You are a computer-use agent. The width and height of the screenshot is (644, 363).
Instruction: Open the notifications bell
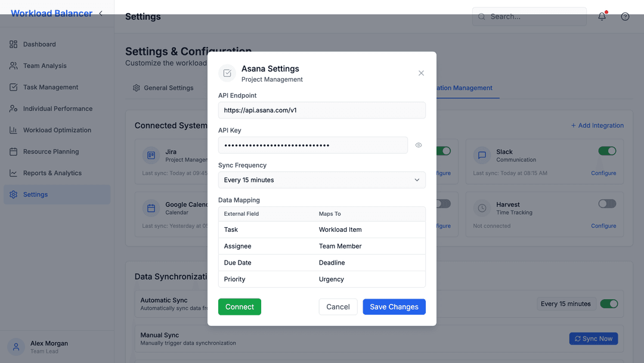(602, 17)
